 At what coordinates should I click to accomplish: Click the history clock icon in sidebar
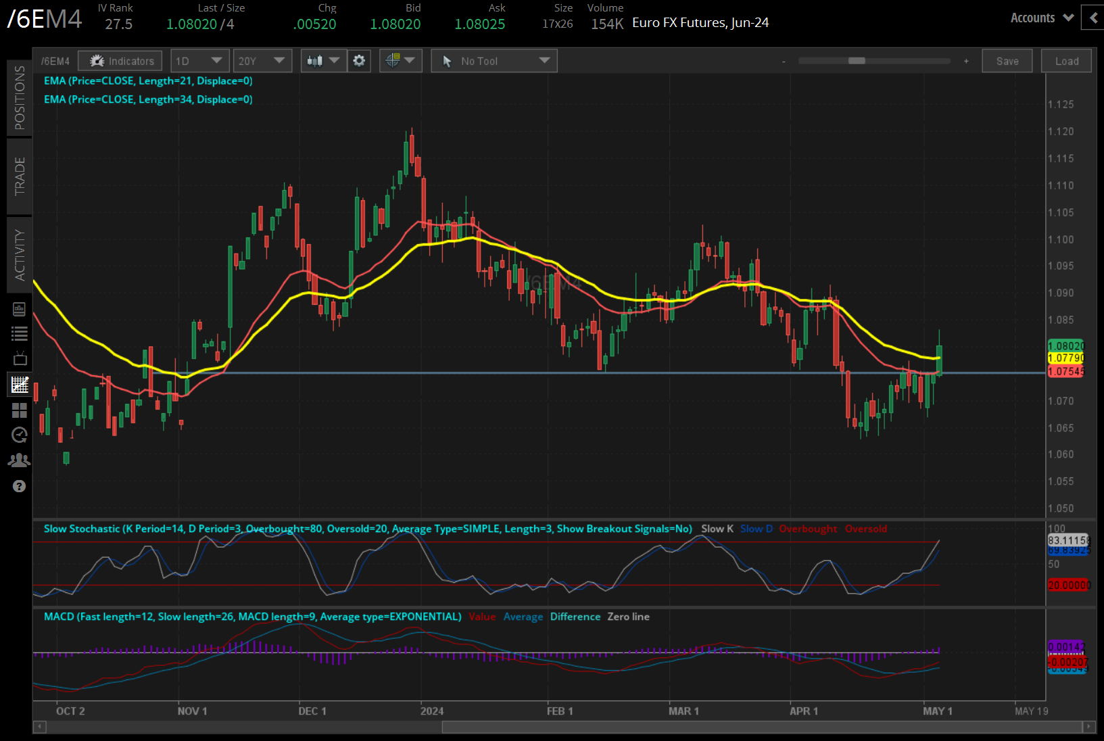[20, 435]
